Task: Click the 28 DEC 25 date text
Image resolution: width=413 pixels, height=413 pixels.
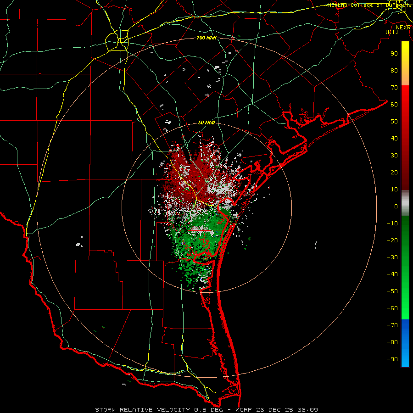Action: (x=274, y=410)
